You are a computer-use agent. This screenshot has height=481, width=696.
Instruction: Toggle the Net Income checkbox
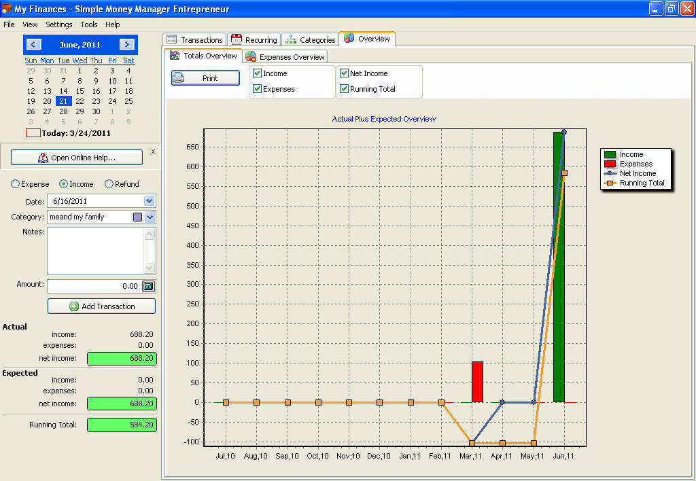pos(344,73)
